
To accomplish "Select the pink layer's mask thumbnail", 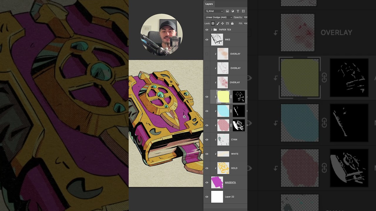I will 239,125.
